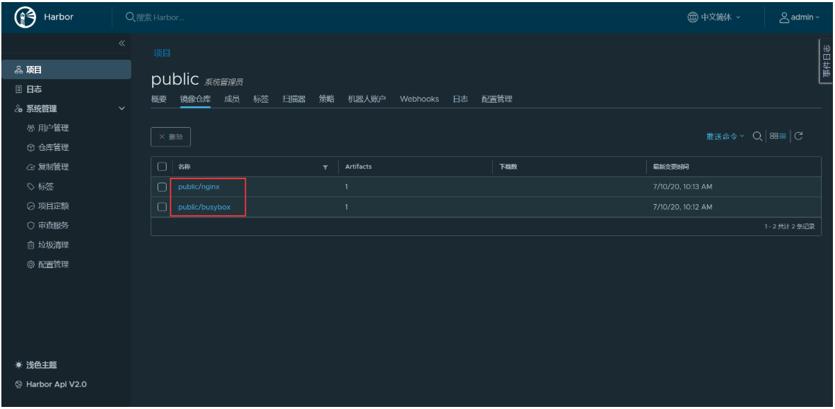Check the public/busybox row checkbox
This screenshot has width=835, height=409.
point(162,207)
